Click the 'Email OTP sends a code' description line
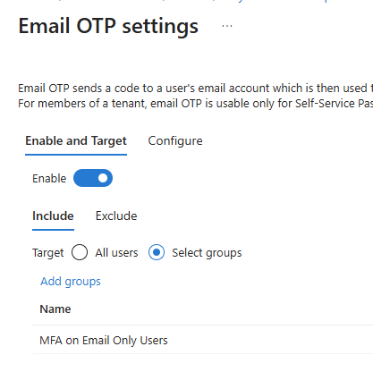 pyautogui.click(x=195, y=89)
